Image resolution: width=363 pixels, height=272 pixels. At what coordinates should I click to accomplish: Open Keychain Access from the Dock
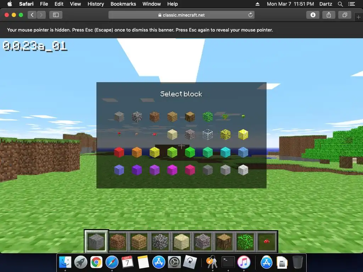[x=212, y=262]
